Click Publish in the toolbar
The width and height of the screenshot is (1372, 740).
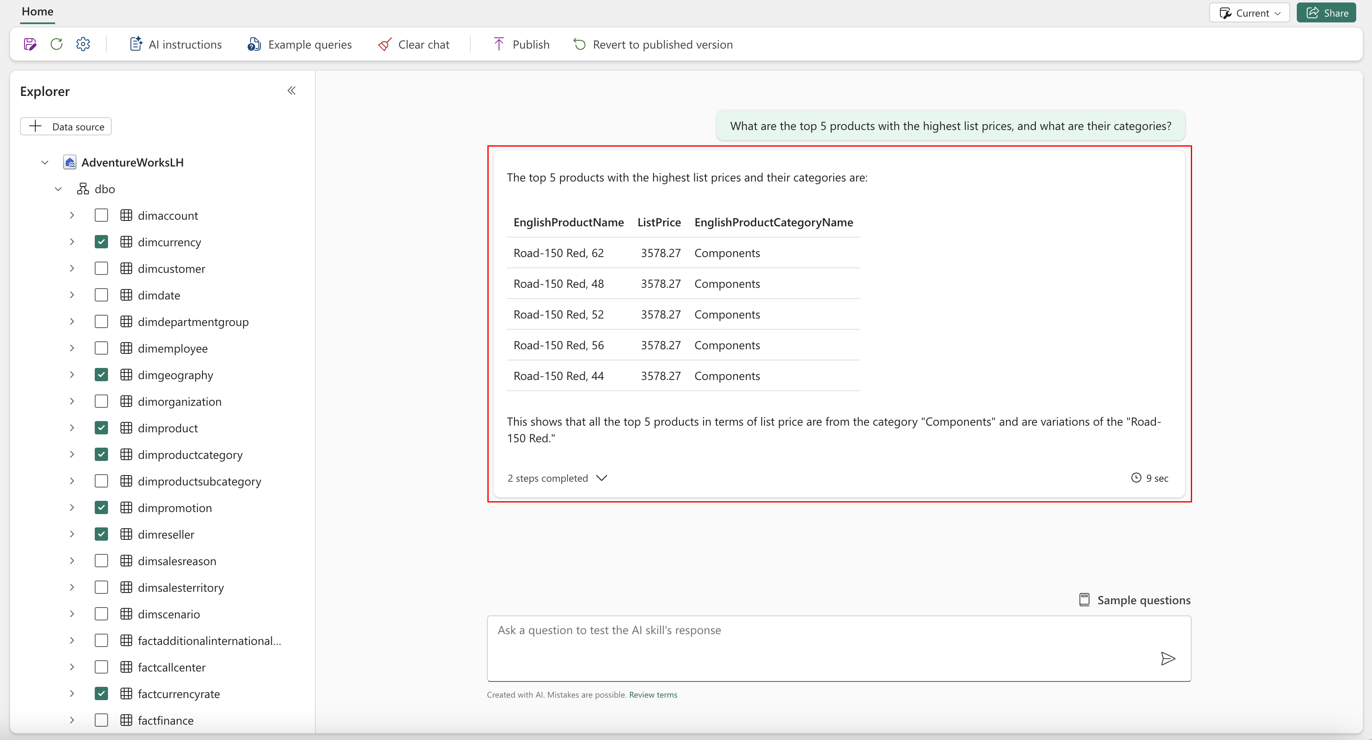click(x=521, y=45)
